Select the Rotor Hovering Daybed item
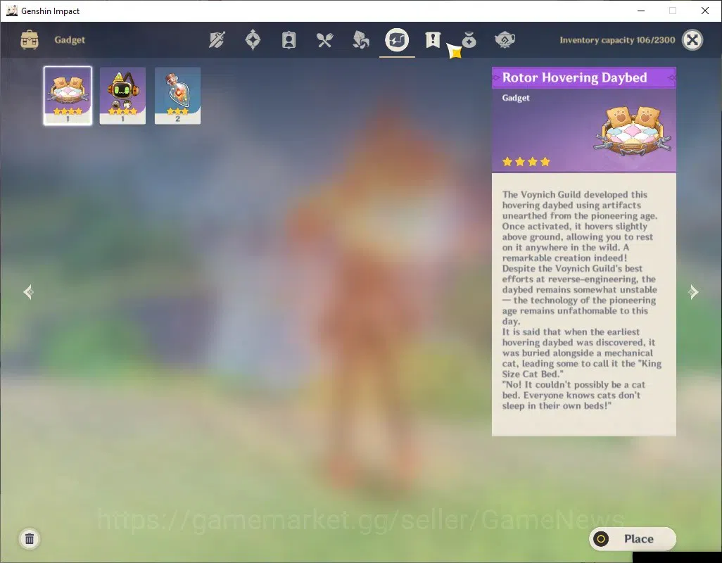This screenshot has width=722, height=563. (68, 96)
